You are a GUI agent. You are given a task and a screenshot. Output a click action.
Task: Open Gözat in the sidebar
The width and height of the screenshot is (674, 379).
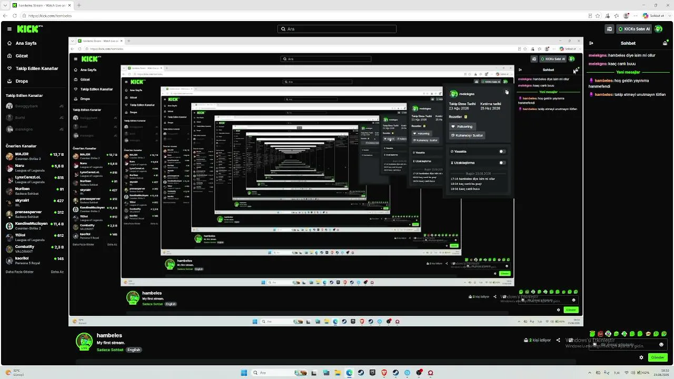[x=22, y=56]
